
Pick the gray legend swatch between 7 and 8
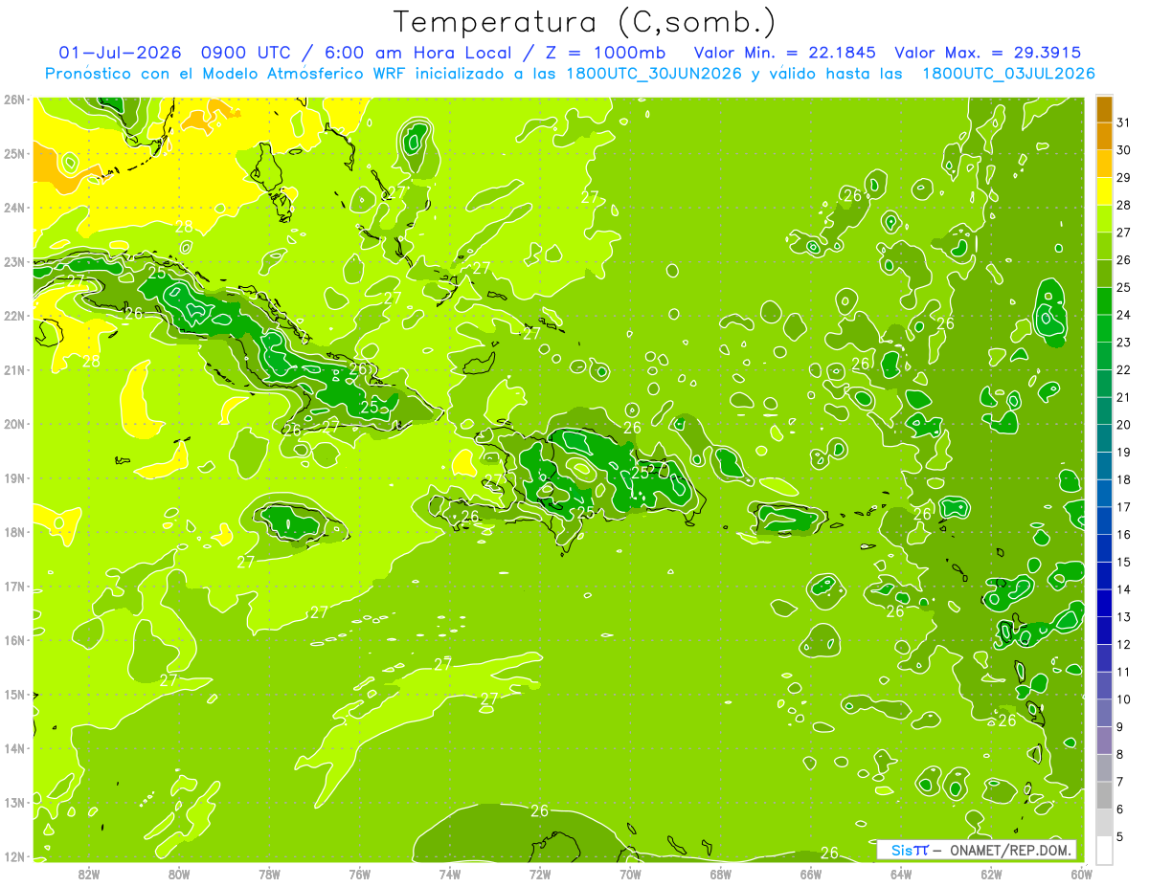[x=1104, y=767]
